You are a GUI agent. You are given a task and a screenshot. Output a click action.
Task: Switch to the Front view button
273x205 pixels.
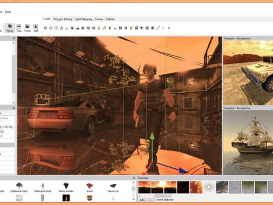pos(27,28)
